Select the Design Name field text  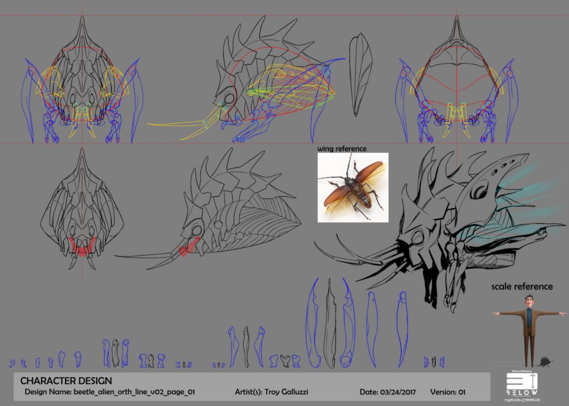click(x=110, y=392)
